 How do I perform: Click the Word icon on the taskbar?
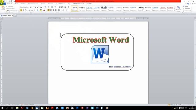(x=37, y=108)
